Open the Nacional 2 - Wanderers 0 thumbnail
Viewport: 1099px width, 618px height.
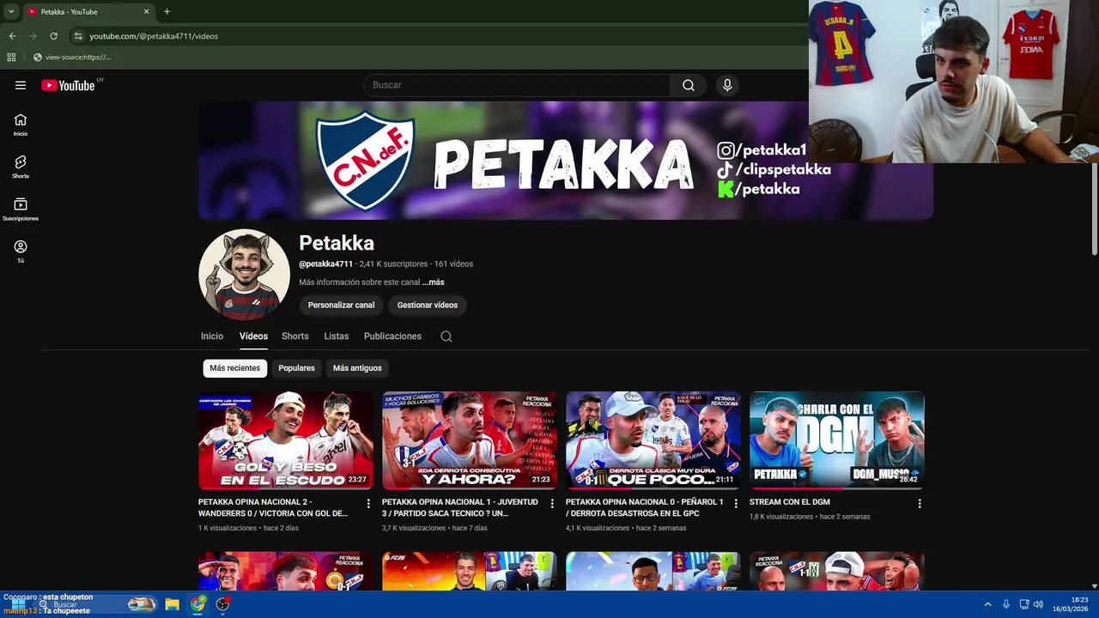pyautogui.click(x=286, y=440)
